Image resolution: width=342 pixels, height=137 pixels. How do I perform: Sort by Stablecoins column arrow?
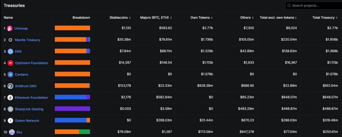(130, 18)
